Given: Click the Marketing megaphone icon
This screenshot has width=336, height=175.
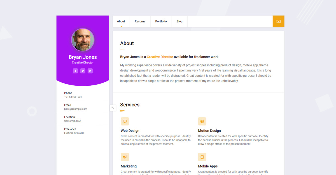Looking at the screenshot, I should pos(125,157).
